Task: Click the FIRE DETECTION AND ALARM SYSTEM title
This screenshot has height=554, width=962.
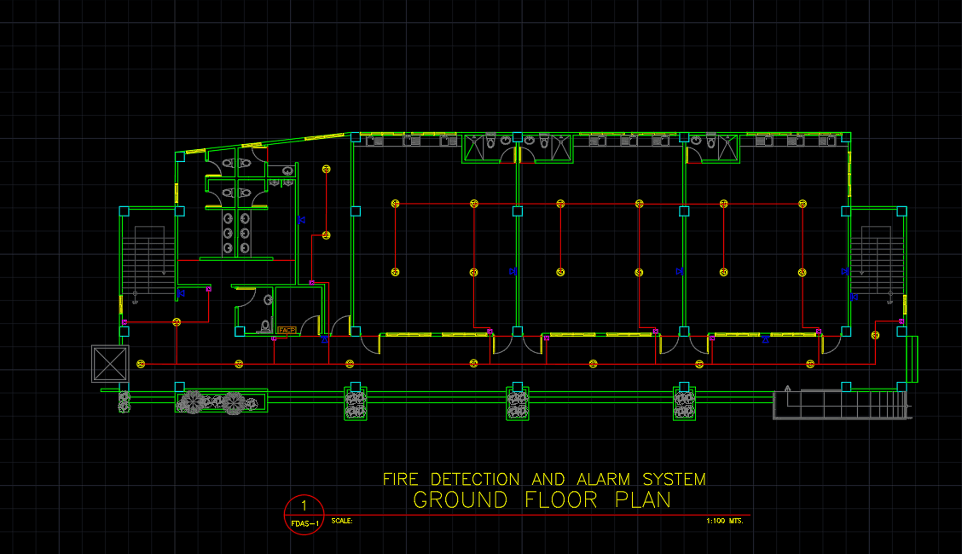Action: pos(544,479)
